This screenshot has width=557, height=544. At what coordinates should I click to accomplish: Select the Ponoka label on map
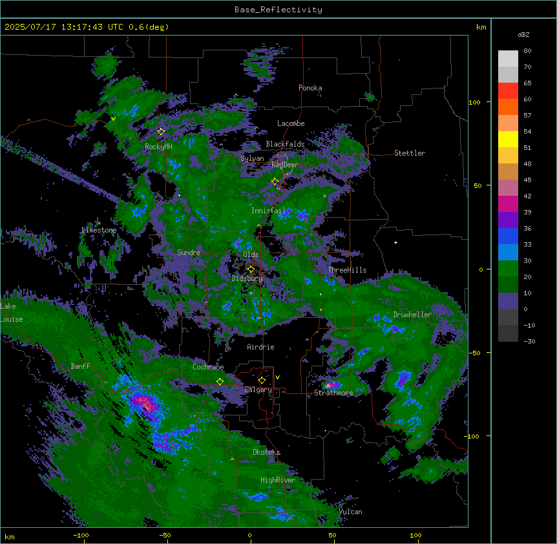coord(310,88)
